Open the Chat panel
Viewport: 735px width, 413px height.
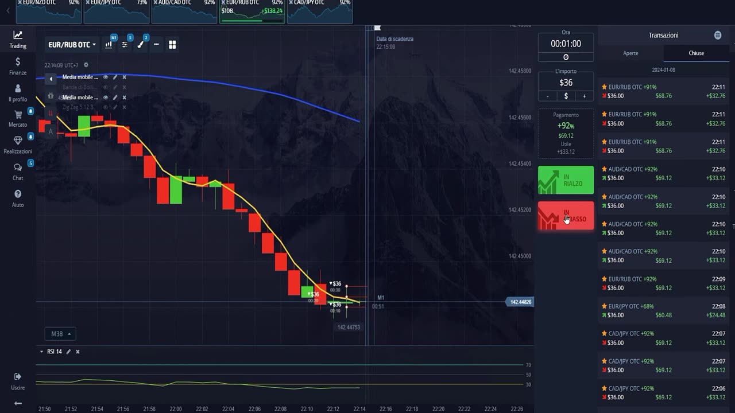[18, 171]
